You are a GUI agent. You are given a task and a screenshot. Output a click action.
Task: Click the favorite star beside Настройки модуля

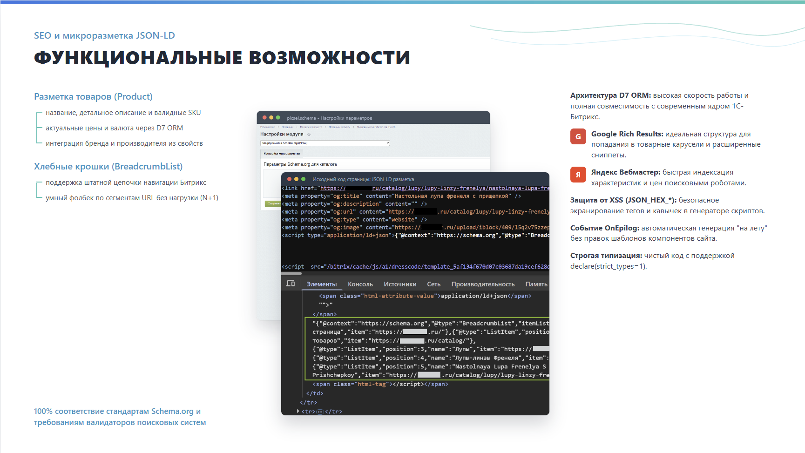click(x=309, y=135)
